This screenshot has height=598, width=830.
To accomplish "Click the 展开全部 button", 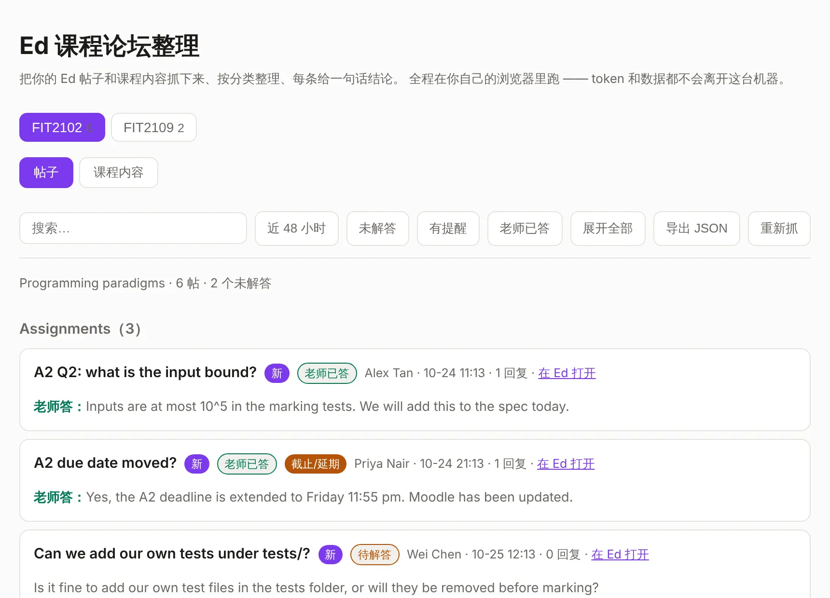I will pyautogui.click(x=608, y=228).
